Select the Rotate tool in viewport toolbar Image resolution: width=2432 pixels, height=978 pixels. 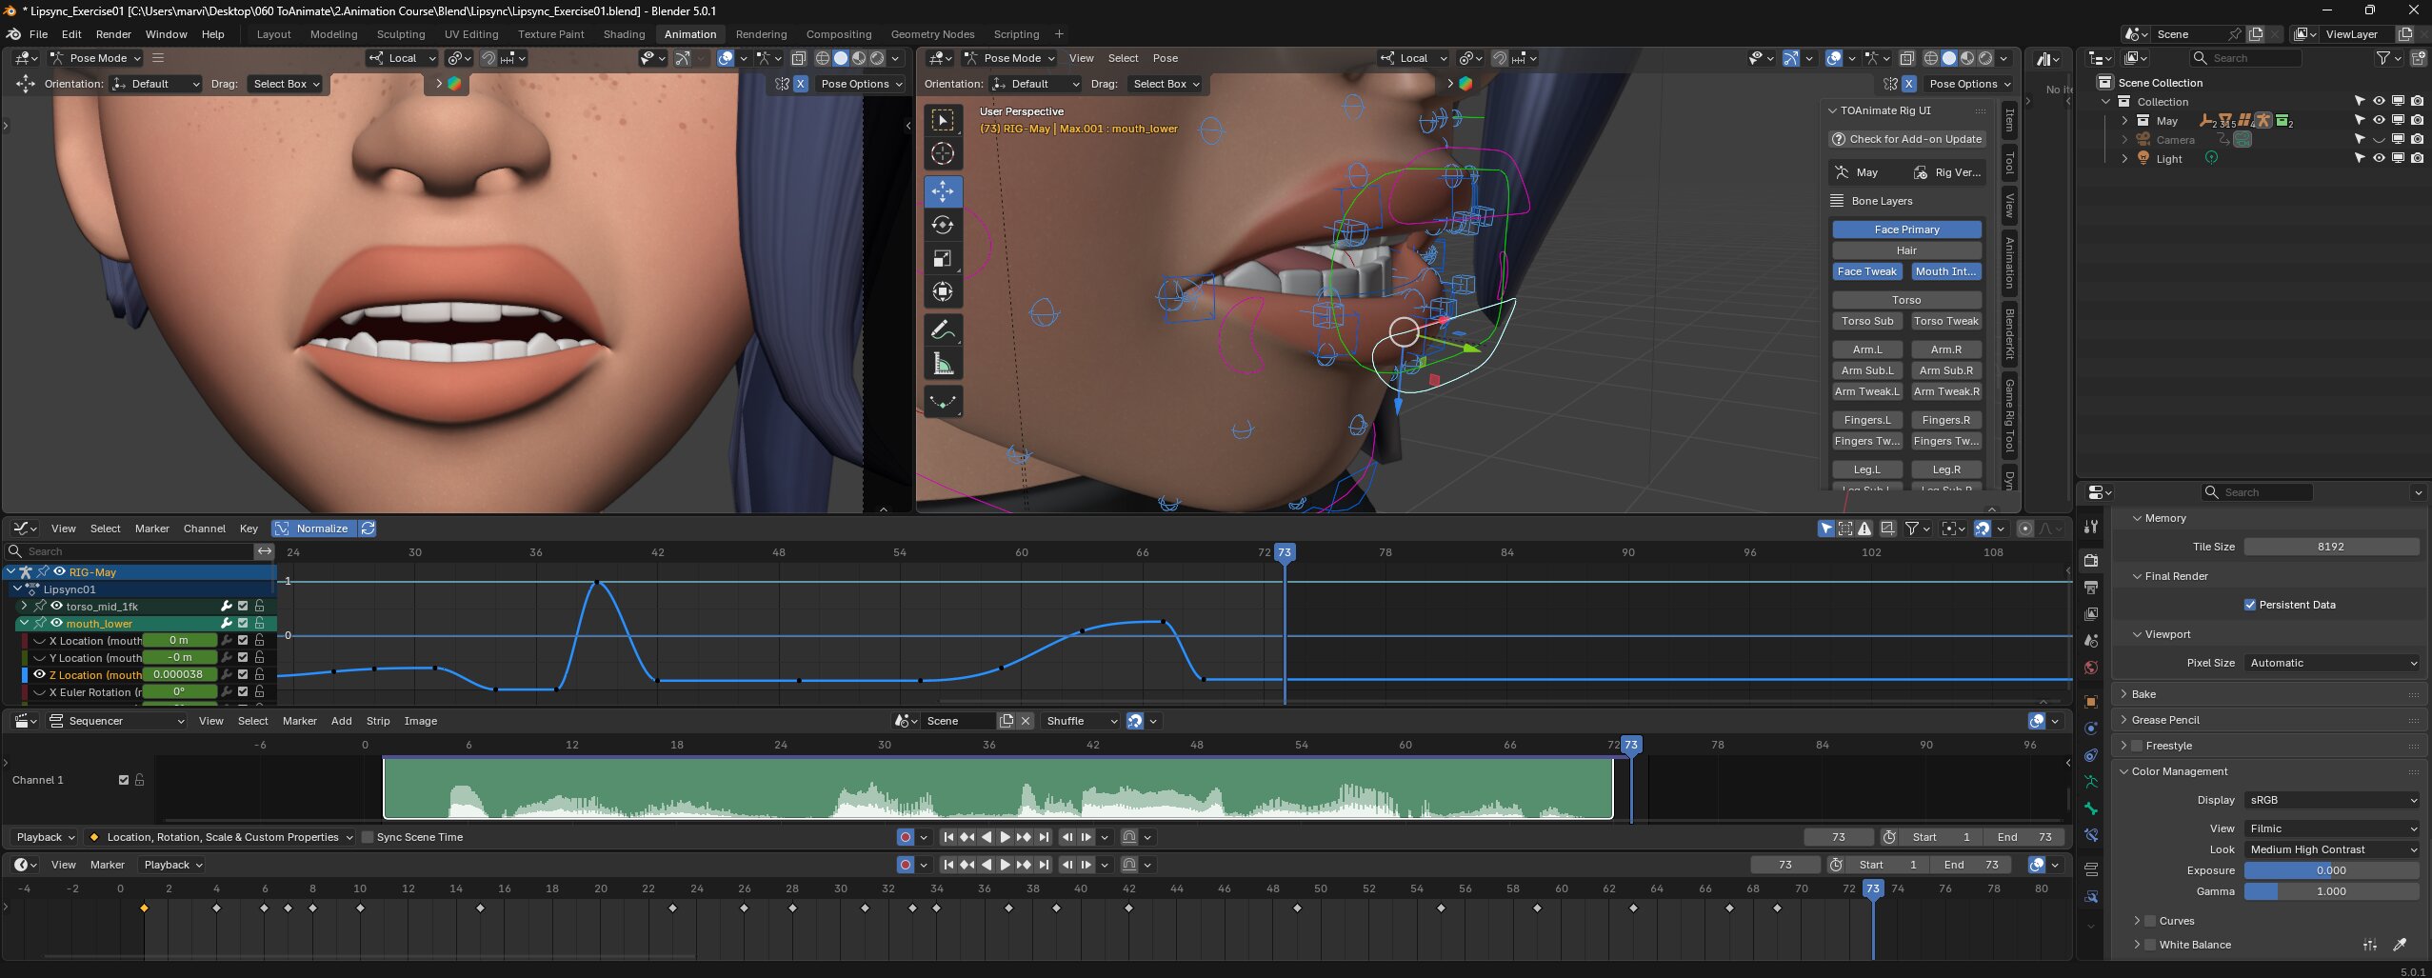tap(942, 225)
